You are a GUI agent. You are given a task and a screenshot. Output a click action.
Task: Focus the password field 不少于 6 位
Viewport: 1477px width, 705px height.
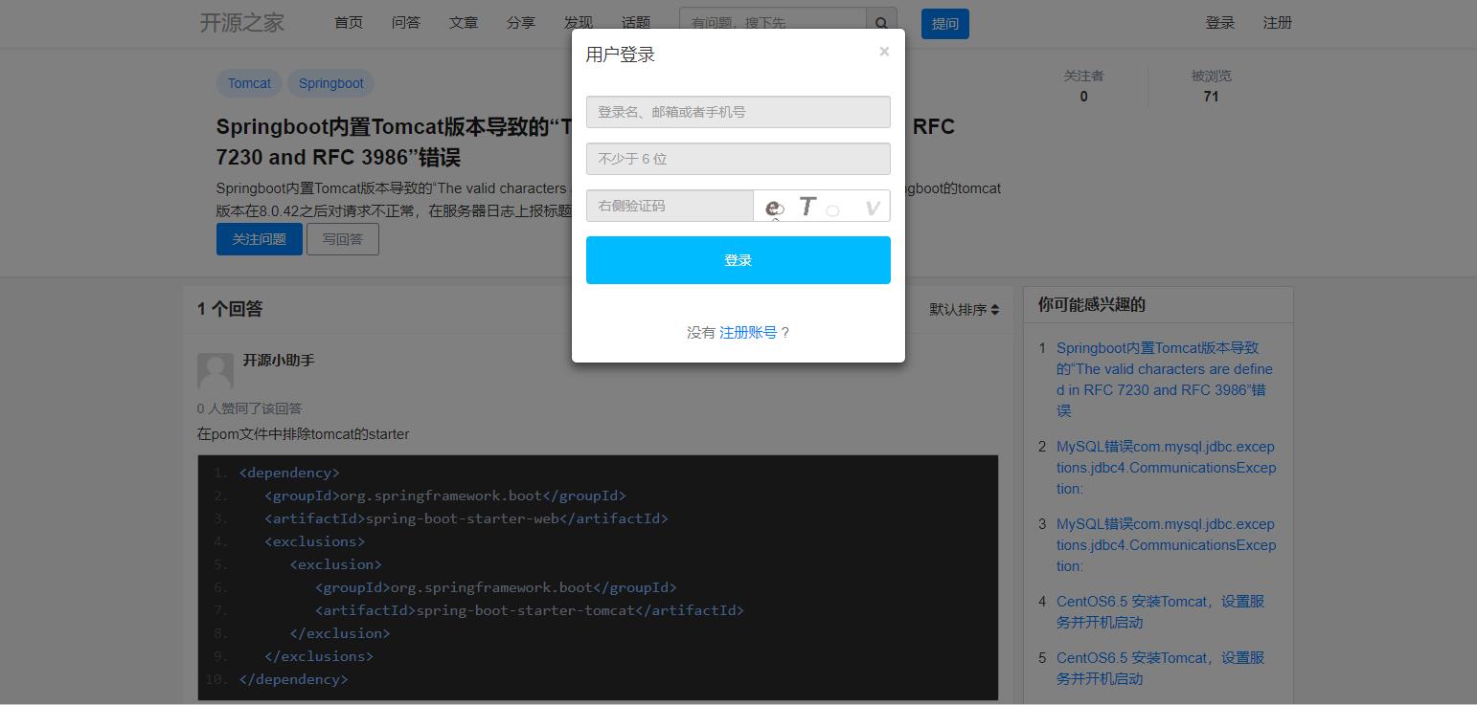pos(738,159)
